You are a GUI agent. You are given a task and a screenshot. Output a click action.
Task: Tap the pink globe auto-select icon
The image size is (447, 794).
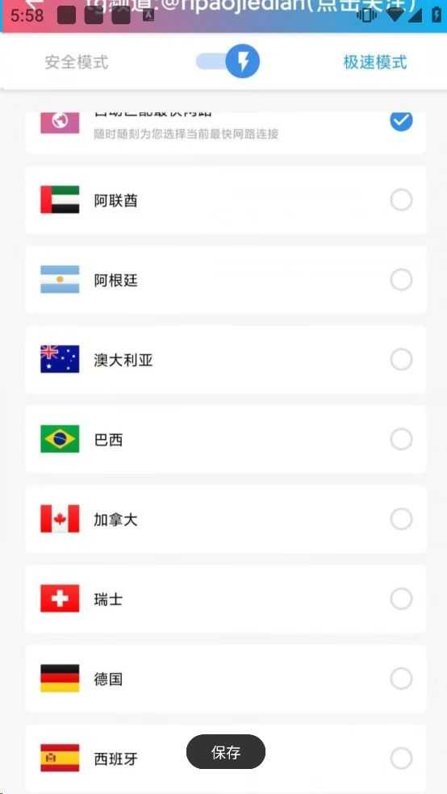[x=60, y=122]
